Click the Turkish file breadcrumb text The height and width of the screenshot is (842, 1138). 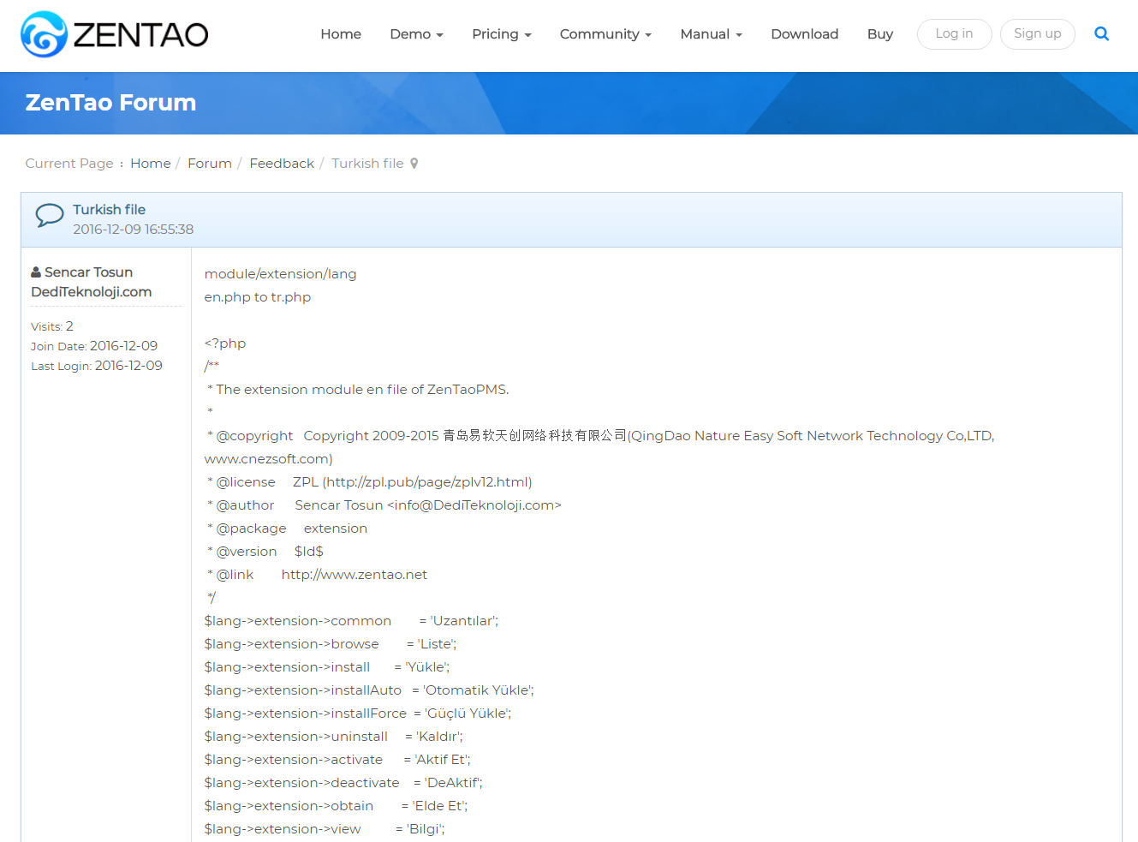point(367,164)
